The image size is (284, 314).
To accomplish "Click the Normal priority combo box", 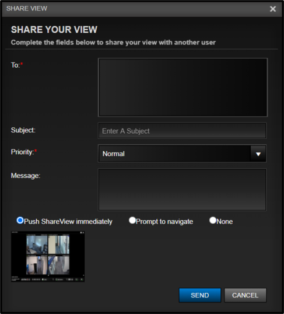I will (x=182, y=153).
